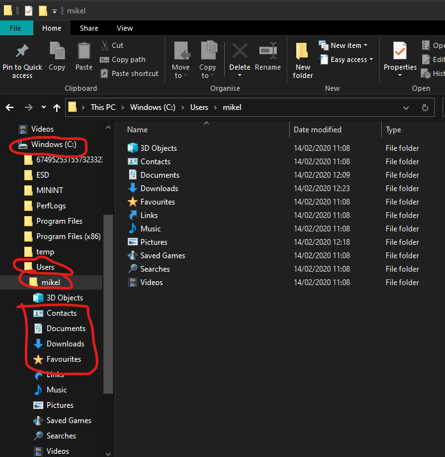445x457 pixels.
Task: Click the Saved Games icon in file list
Action: pos(133,255)
